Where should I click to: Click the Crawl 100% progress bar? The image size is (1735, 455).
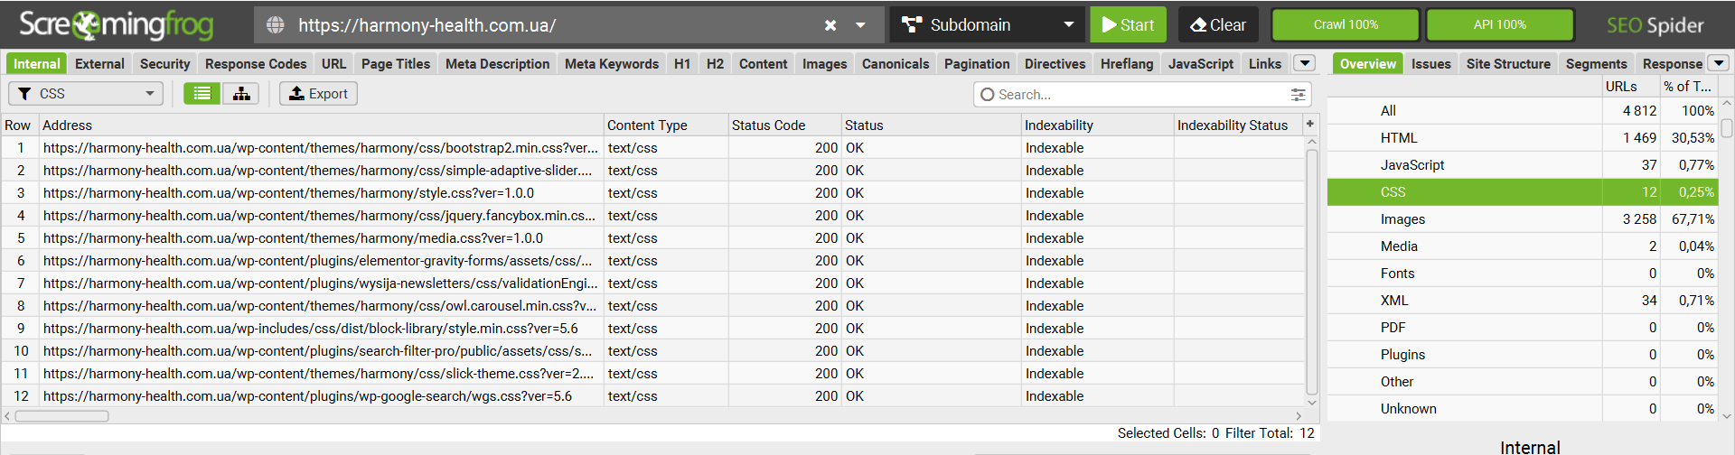click(1346, 25)
